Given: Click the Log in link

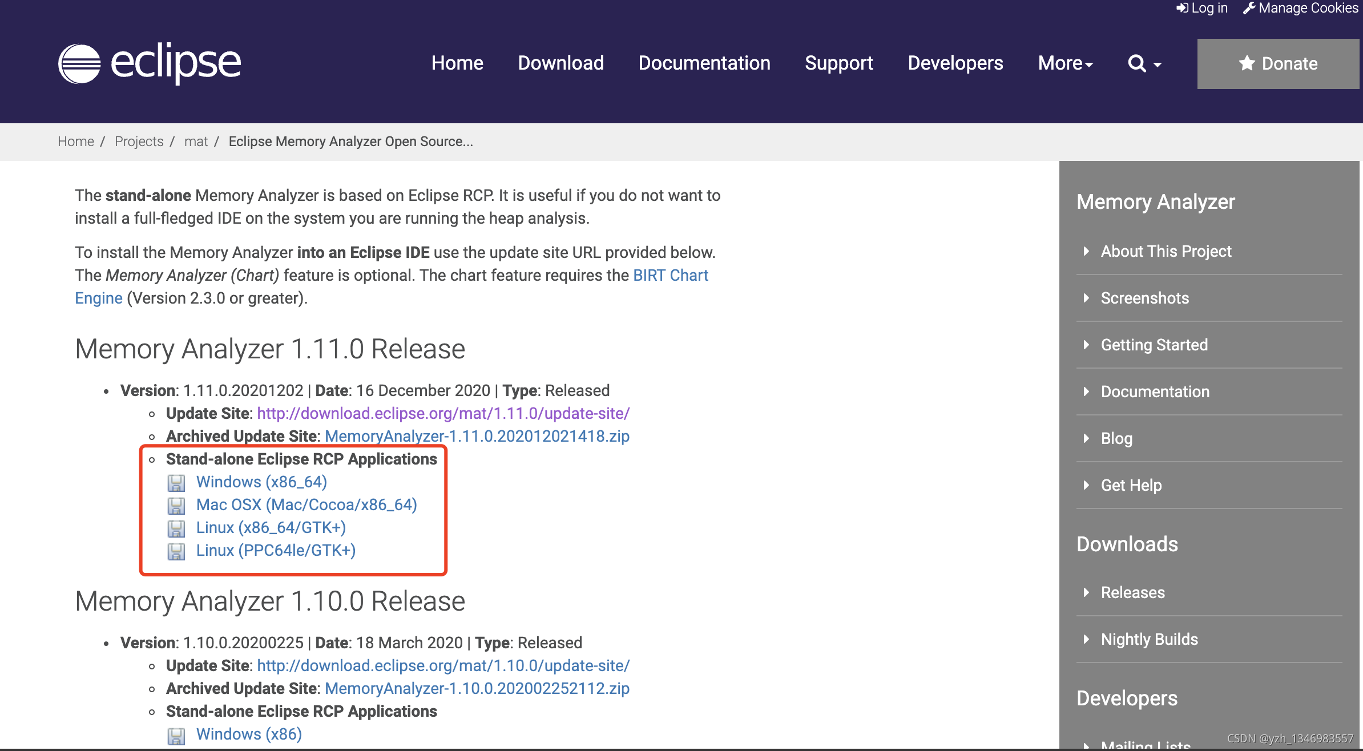Looking at the screenshot, I should point(1201,8).
